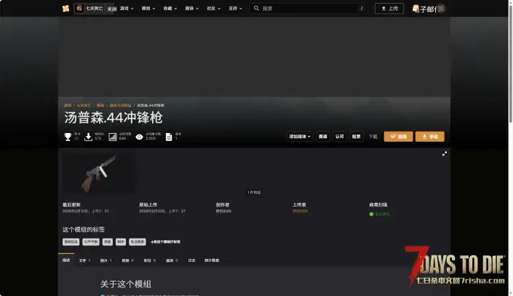Expand the 媒体 dropdown menu
513x296 pixels.
[x=191, y=9]
